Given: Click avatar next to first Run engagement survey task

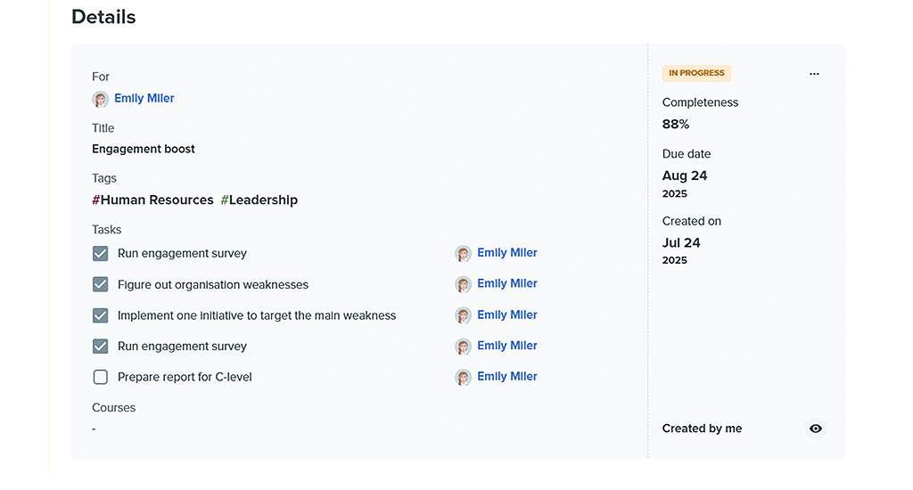Looking at the screenshot, I should [x=463, y=254].
